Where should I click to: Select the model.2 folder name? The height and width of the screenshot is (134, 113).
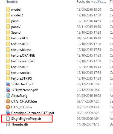(x=17, y=15)
